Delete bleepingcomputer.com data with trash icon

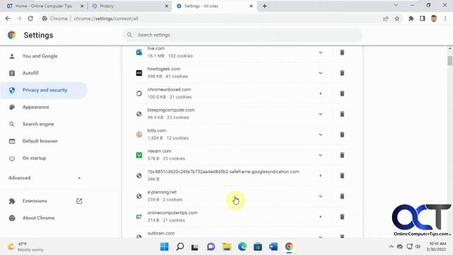342,114
